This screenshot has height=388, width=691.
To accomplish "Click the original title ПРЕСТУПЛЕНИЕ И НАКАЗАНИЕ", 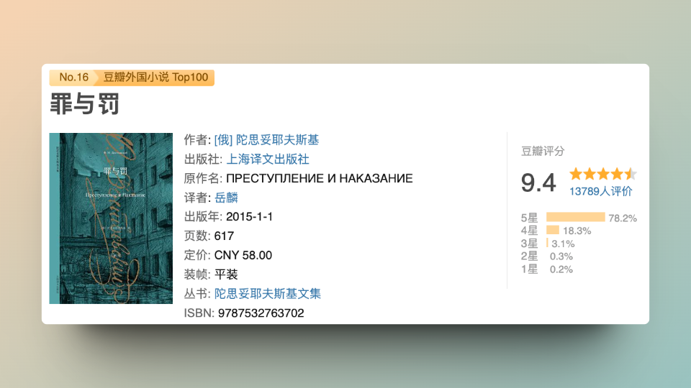I will (320, 178).
